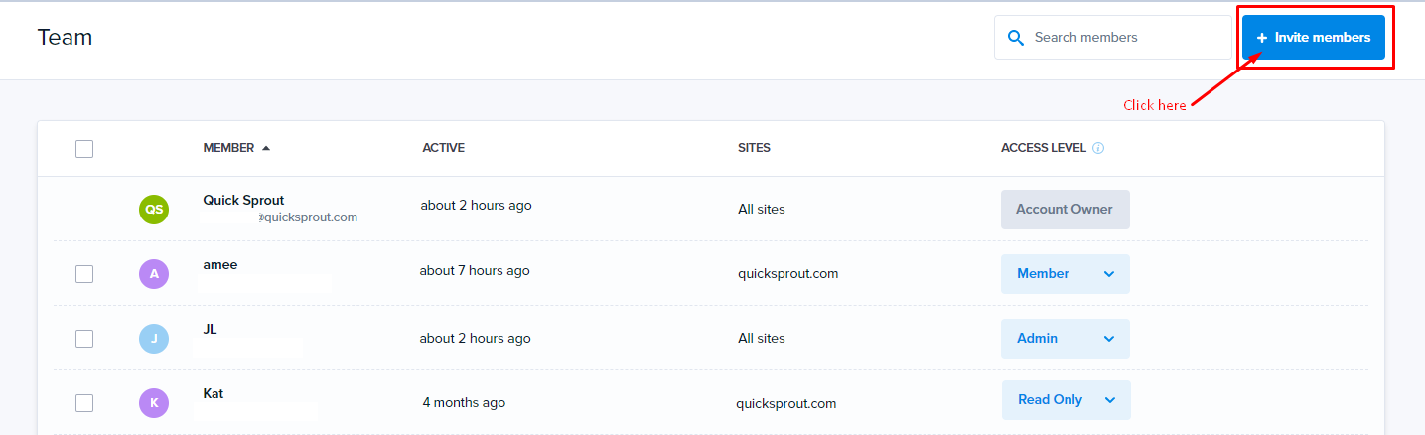The width and height of the screenshot is (1425, 435).
Task: Click the sort arrow beside MEMBER
Action: 266,148
